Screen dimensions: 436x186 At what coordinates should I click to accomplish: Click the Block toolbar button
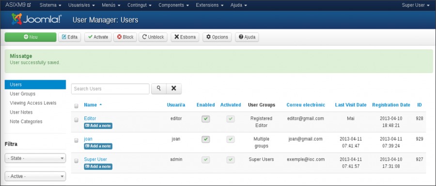[x=125, y=37]
